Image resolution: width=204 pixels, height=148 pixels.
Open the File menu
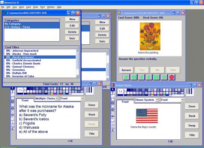click(x=3, y=7)
